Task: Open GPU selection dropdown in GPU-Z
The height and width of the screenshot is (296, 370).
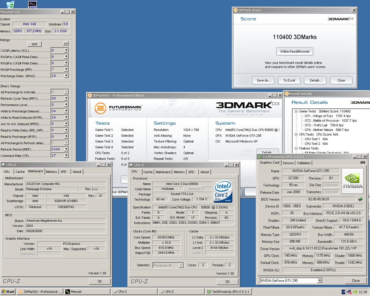Action: (320, 280)
